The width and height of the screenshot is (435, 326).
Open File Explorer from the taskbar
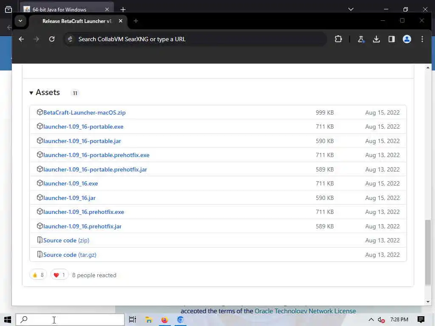[149, 320]
